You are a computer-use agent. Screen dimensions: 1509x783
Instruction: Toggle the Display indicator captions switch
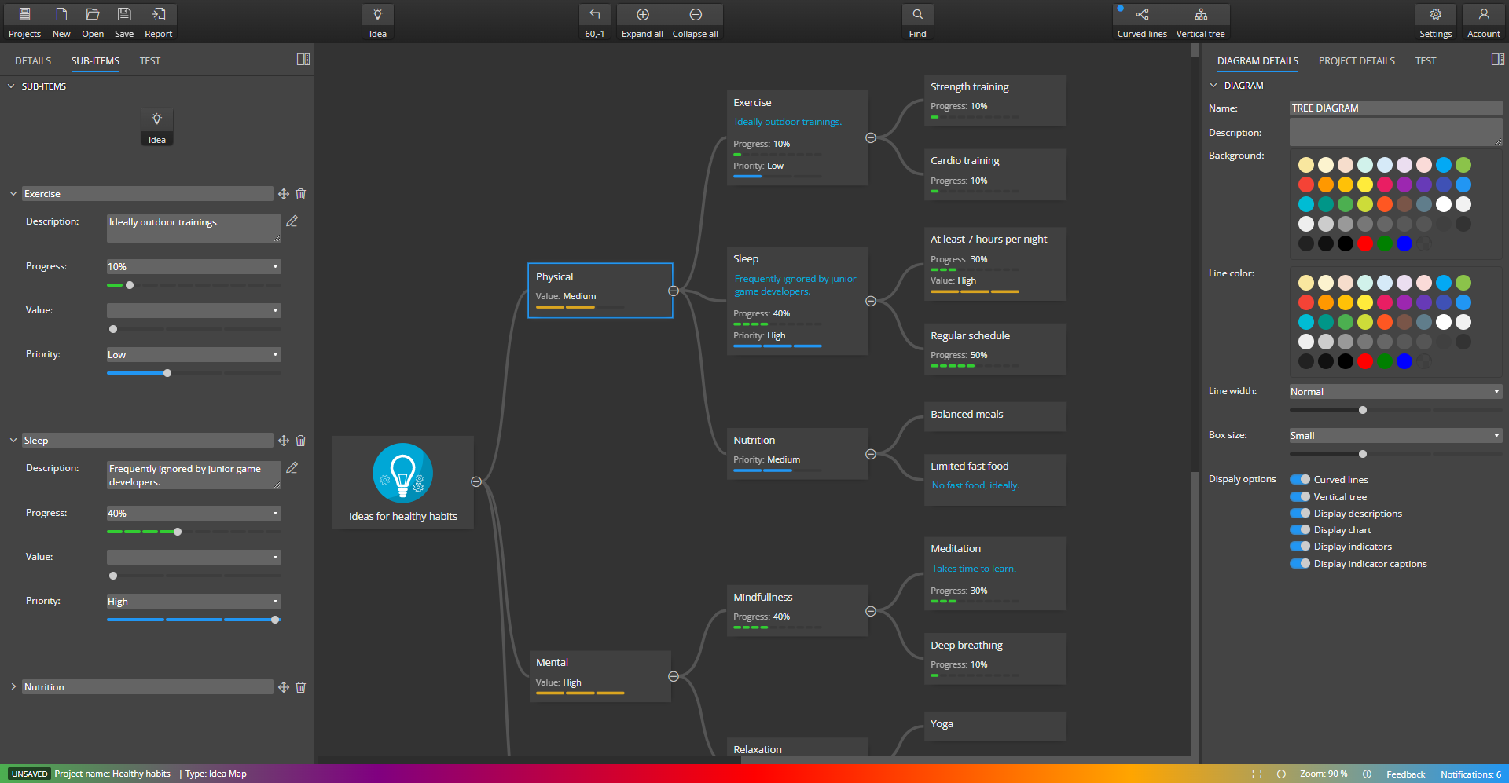tap(1300, 563)
